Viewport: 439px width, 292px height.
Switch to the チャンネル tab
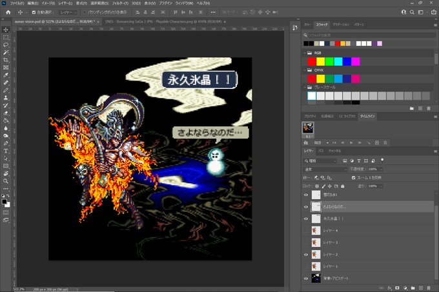(334, 151)
